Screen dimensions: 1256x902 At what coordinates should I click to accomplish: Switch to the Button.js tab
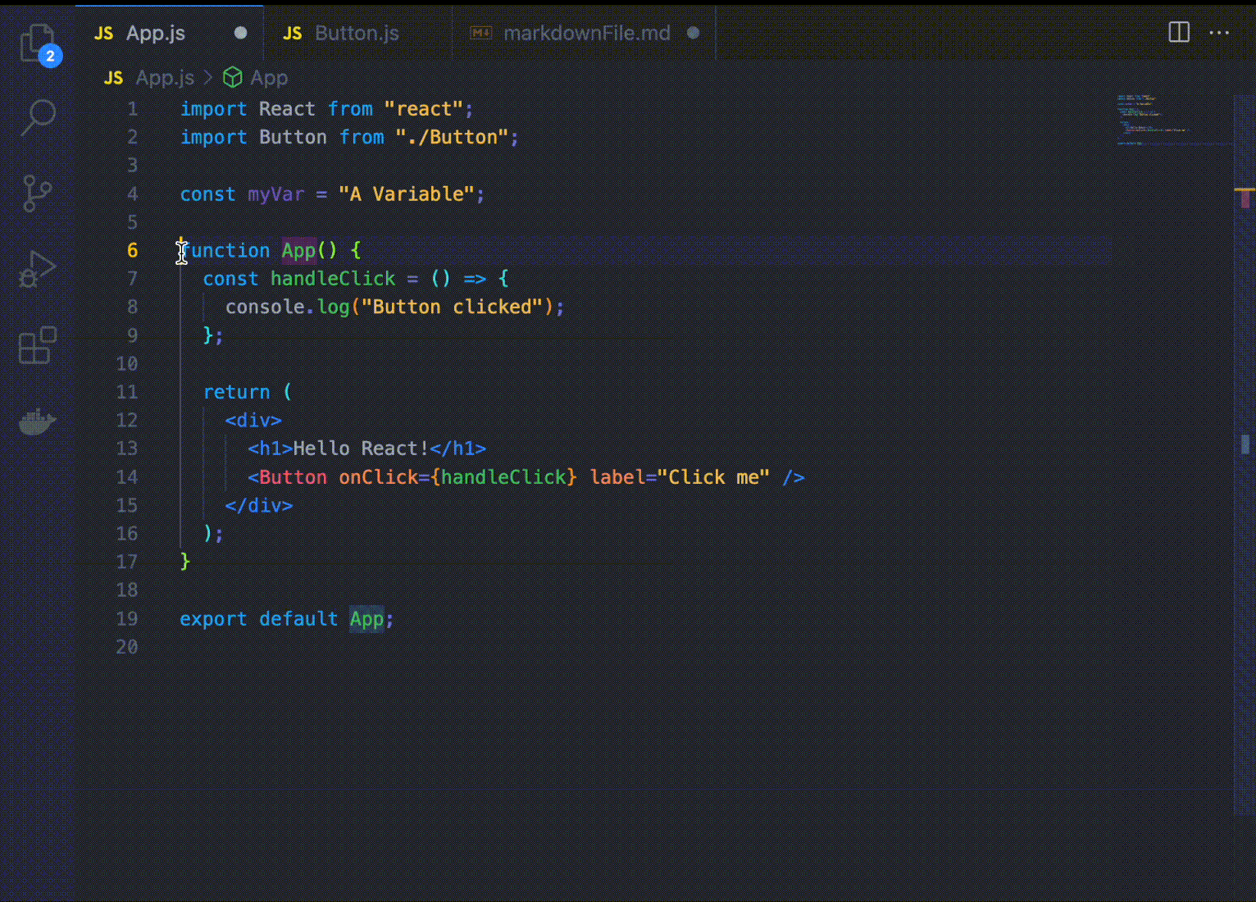tap(356, 33)
